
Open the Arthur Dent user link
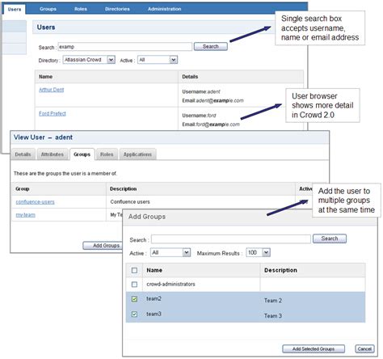point(52,90)
